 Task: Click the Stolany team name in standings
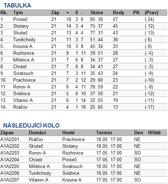click(21, 26)
